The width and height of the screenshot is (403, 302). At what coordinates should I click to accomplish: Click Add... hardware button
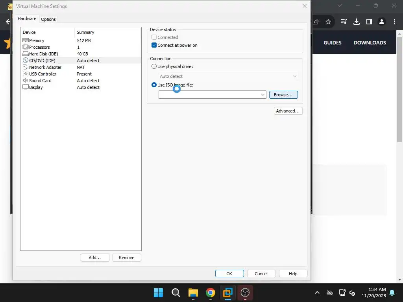(x=95, y=258)
